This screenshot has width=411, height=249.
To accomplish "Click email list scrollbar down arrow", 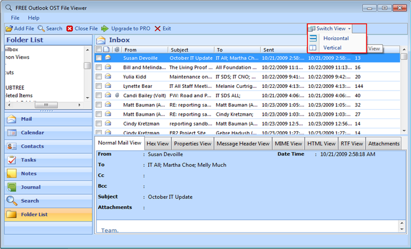I will (x=404, y=130).
